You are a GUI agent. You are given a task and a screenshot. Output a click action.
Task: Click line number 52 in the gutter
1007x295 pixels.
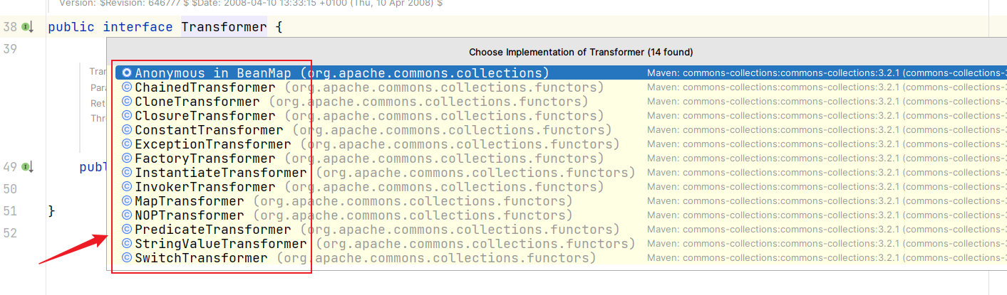pyautogui.click(x=10, y=232)
